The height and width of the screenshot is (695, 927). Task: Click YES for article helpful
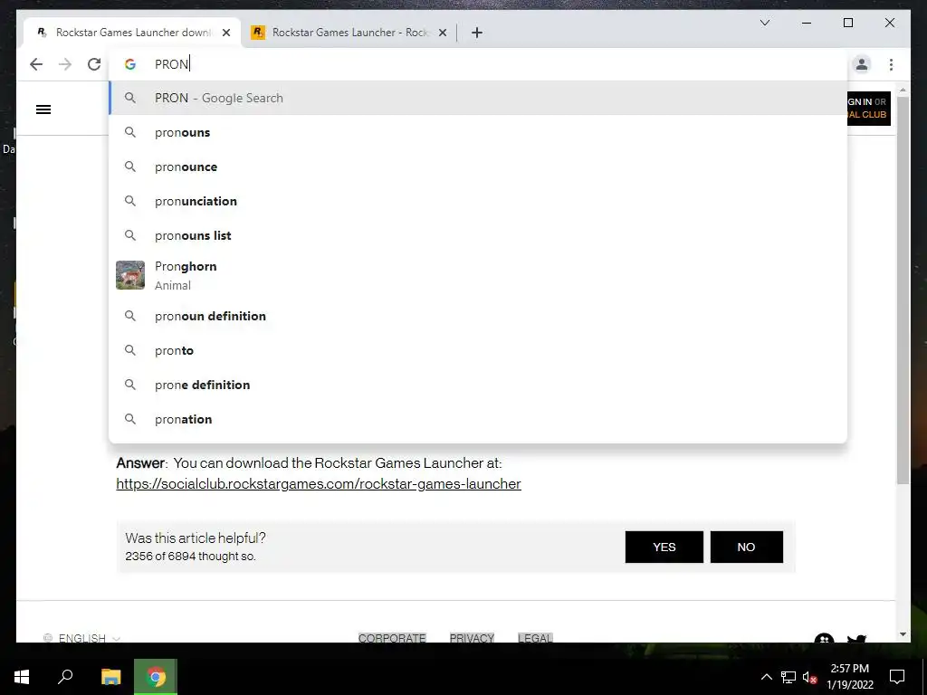(x=664, y=547)
